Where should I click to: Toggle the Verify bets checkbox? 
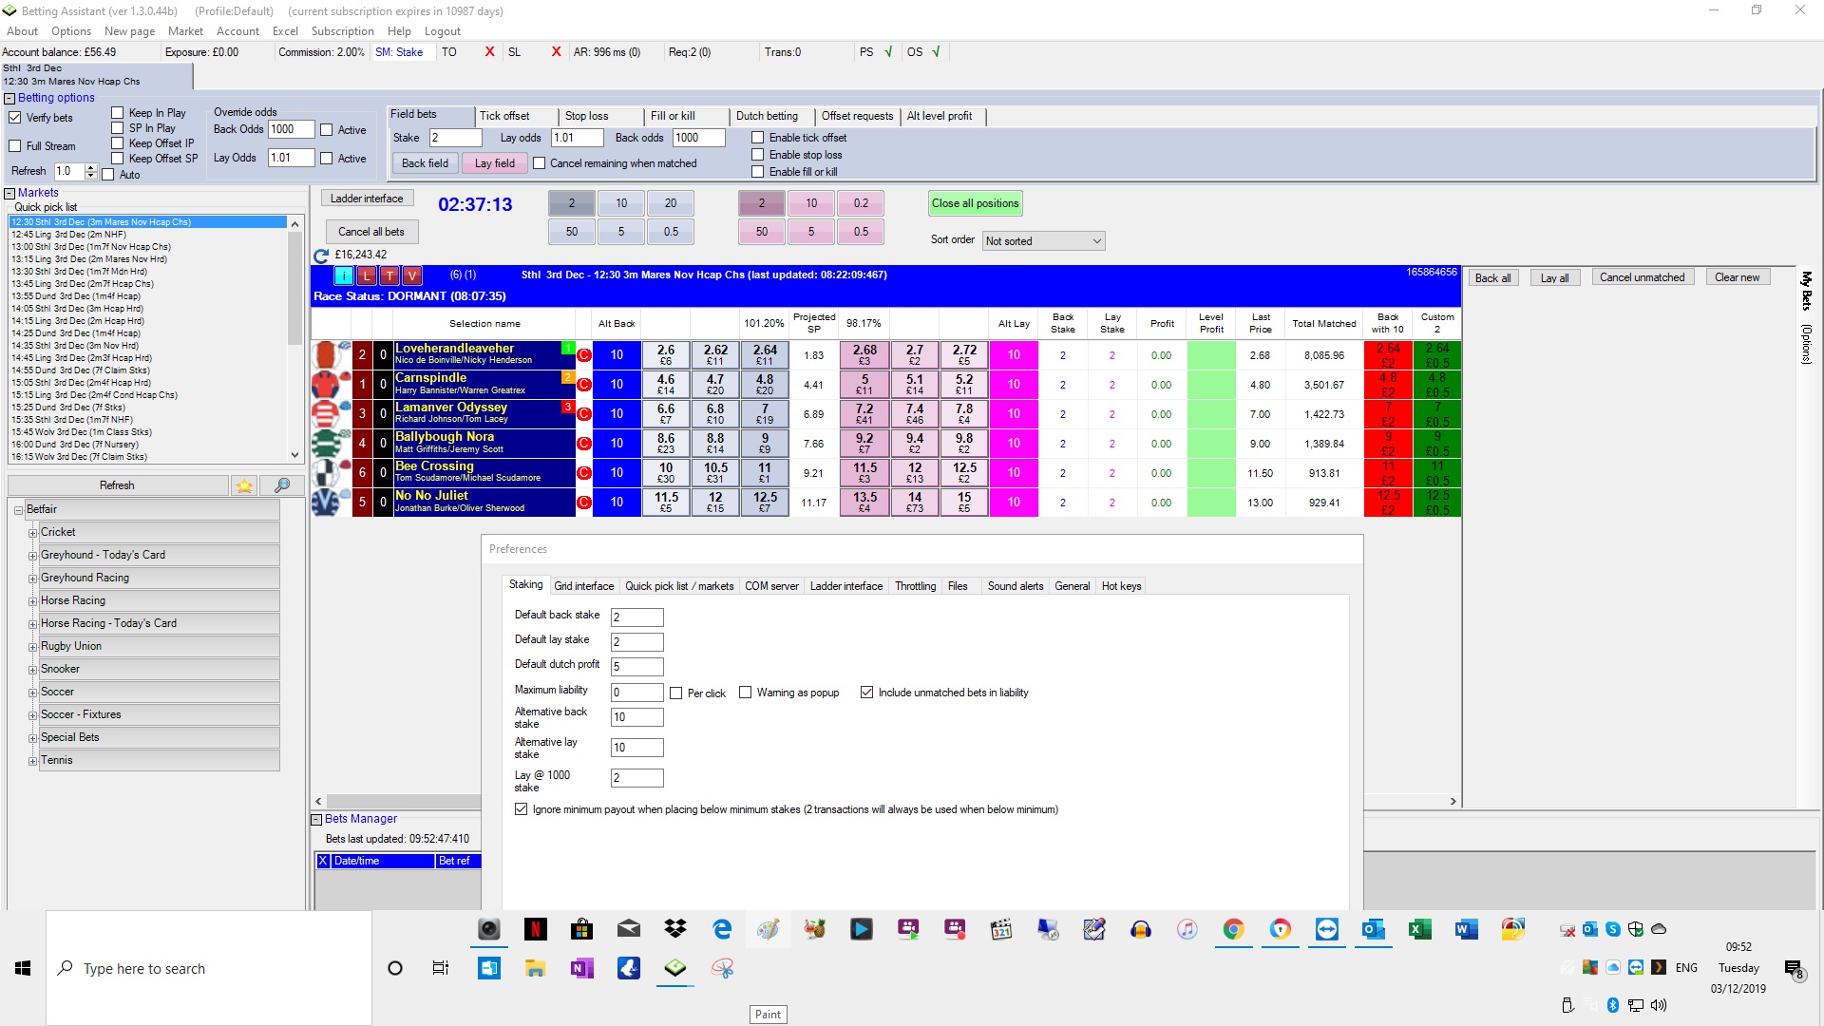15,118
